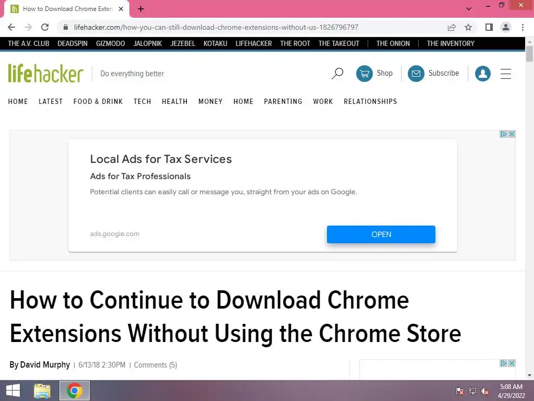The height and width of the screenshot is (401, 534).
Task: Open GIZMODO network link
Action: pyautogui.click(x=111, y=43)
